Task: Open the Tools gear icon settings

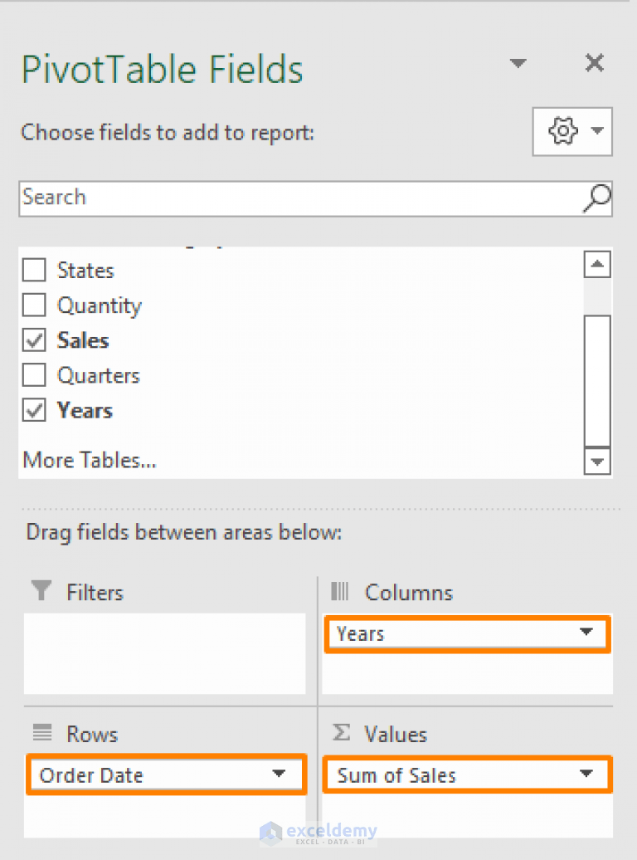Action: pyautogui.click(x=563, y=131)
